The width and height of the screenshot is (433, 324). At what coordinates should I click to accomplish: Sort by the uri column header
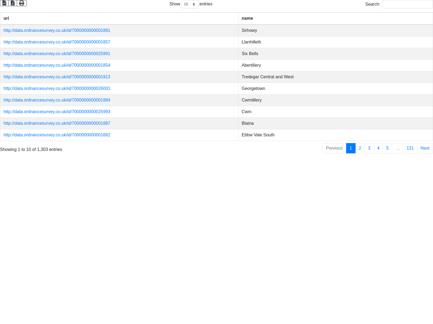pos(6,18)
